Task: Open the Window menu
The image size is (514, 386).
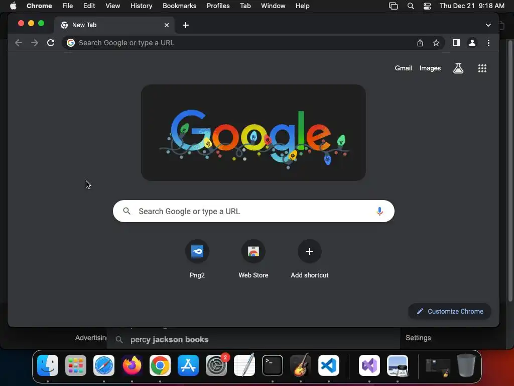Action: click(x=273, y=6)
